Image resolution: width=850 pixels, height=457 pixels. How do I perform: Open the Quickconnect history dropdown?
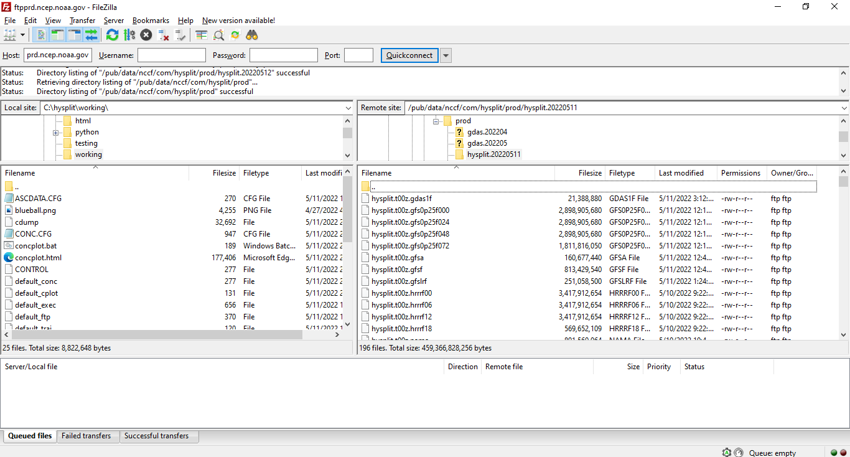446,55
